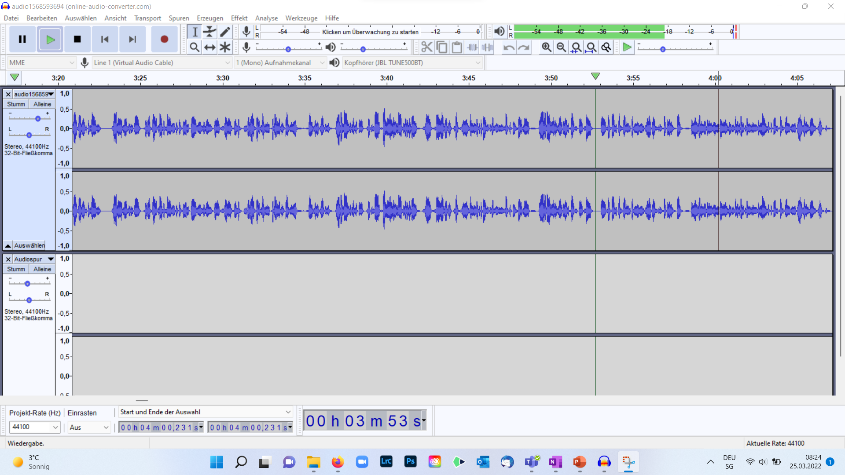Toggle Stumm on the Audiospur track
The width and height of the screenshot is (845, 475).
tap(16, 269)
